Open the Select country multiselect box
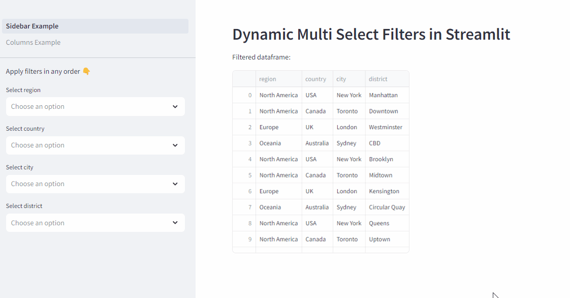 (95, 145)
